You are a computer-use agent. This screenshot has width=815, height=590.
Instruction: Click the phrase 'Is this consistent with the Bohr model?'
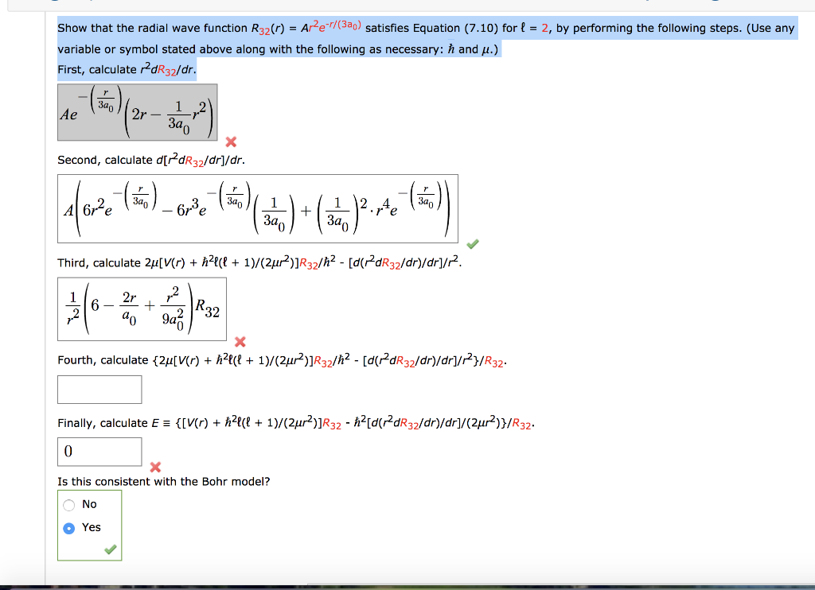[163, 482]
